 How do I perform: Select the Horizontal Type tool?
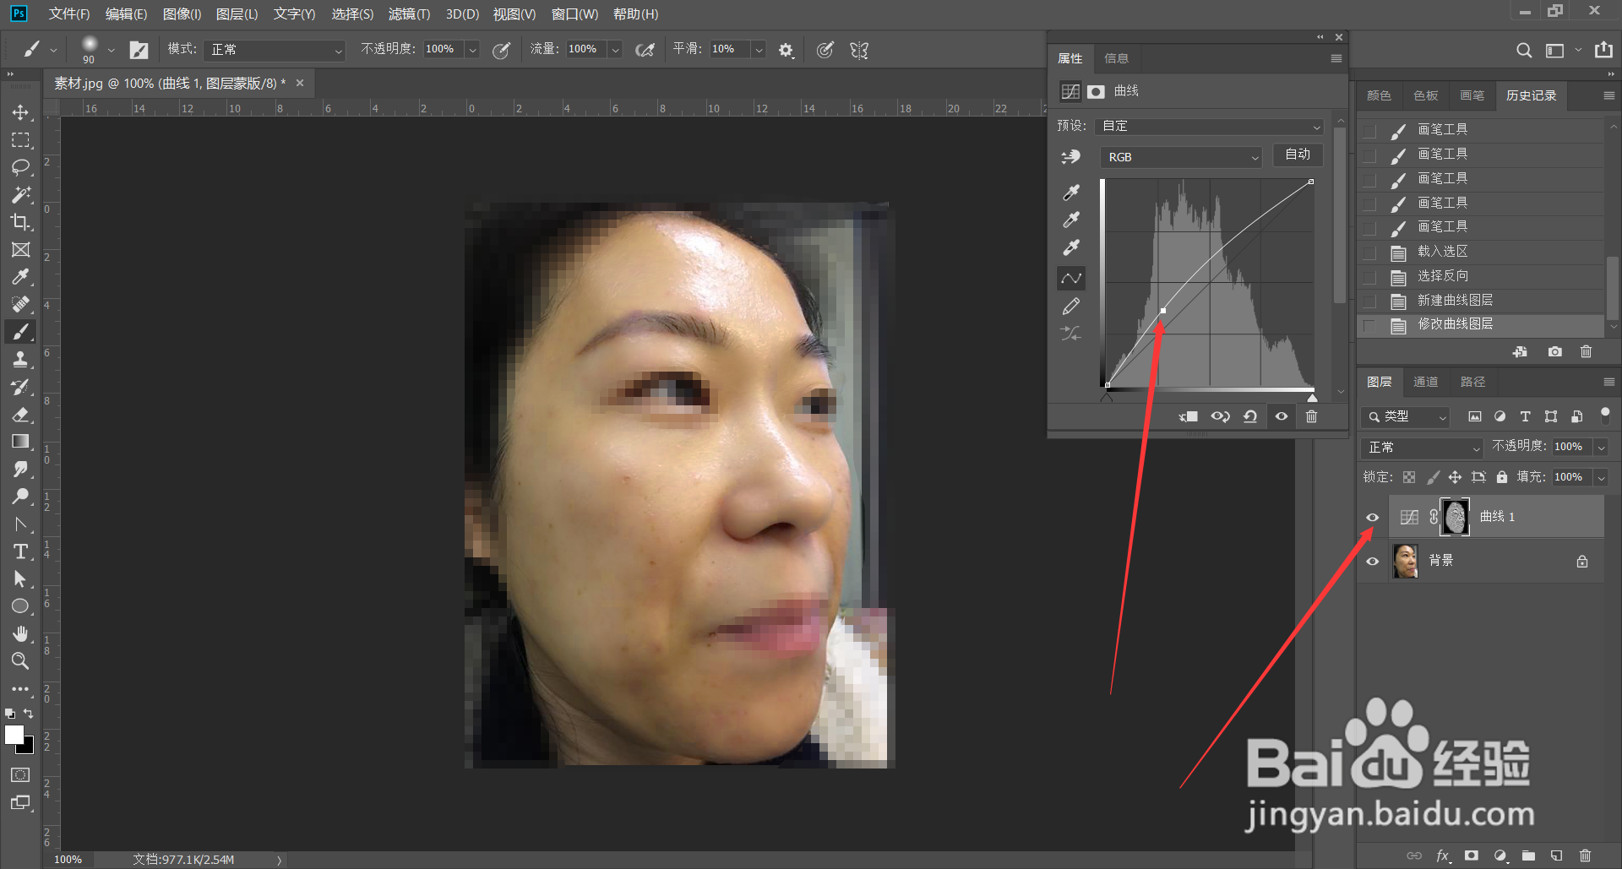tap(20, 551)
